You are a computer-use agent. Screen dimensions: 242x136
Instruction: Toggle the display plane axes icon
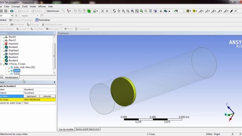point(161,11)
